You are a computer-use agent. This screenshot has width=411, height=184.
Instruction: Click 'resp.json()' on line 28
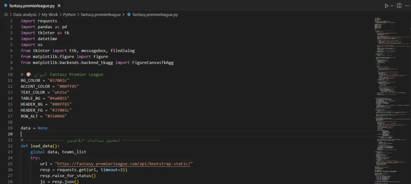point(65,182)
